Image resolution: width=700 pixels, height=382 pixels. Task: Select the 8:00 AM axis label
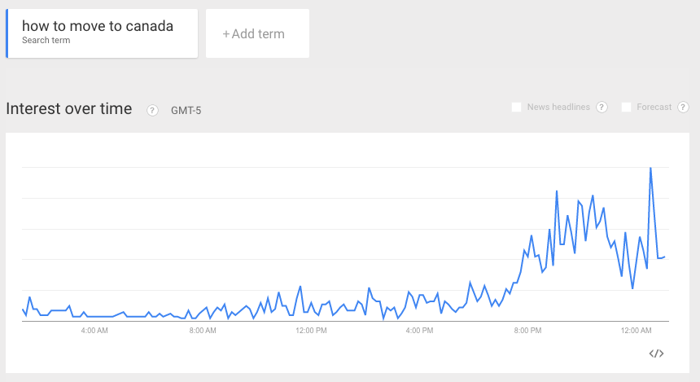(203, 331)
